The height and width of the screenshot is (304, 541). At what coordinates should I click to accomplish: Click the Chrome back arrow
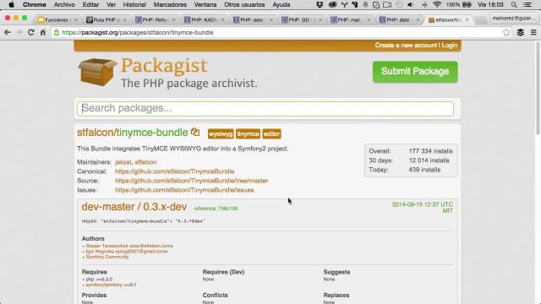(x=8, y=32)
